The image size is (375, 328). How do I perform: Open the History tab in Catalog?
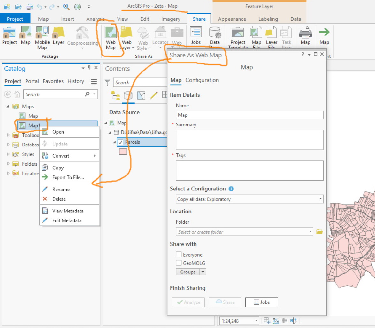(76, 81)
